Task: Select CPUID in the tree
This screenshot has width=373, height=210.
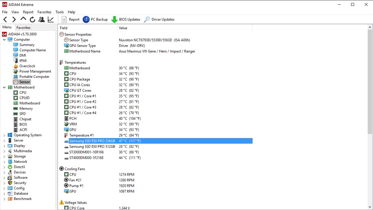Action: coord(24,98)
